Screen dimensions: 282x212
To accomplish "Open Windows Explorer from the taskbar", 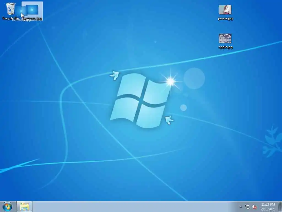I will click(x=25, y=207).
